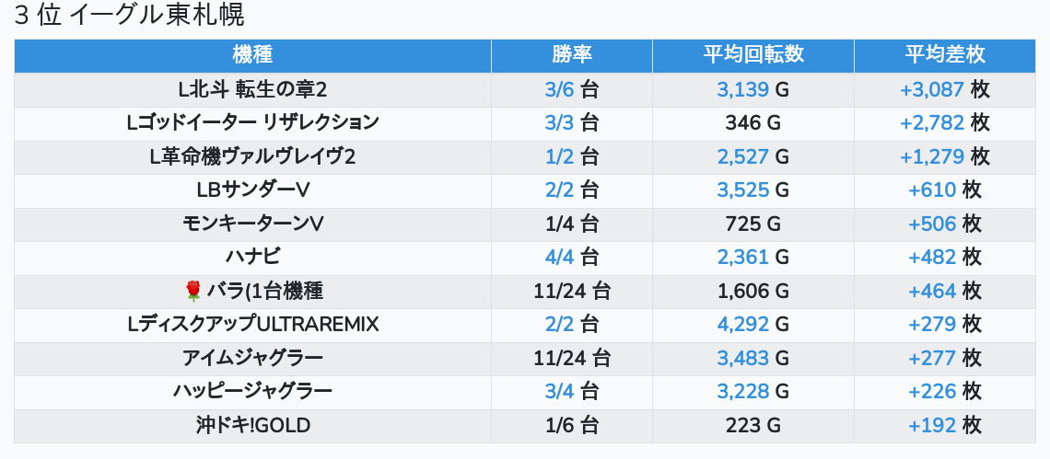Screen dimensions: 1050x459
Task: Select the モンキーターンV machine name
Action: 252,224
